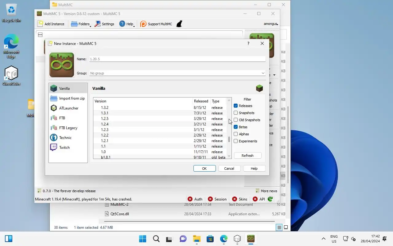Click version list scroll-up arrow

pyautogui.click(x=229, y=100)
